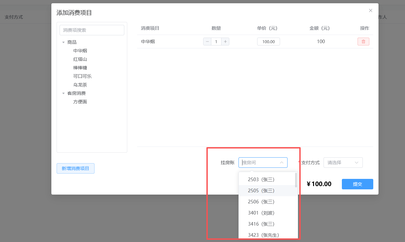Select room 2503（张三）from list
Image resolution: width=405 pixels, height=242 pixels.
pos(268,180)
